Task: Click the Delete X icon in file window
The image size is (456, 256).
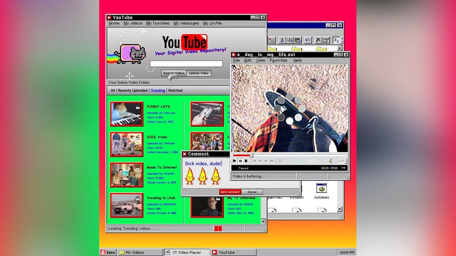Action: (318, 40)
